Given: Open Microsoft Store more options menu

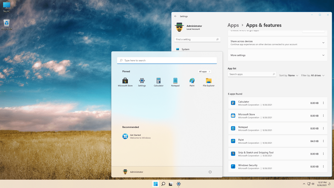Looking at the screenshot, I should [323, 116].
